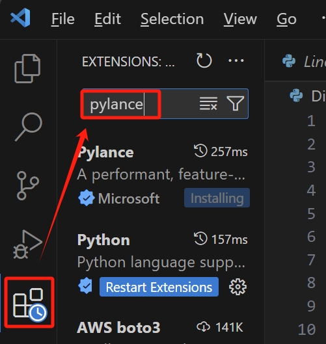
Task: Click line number 5 in the editor
Action: click(311, 213)
